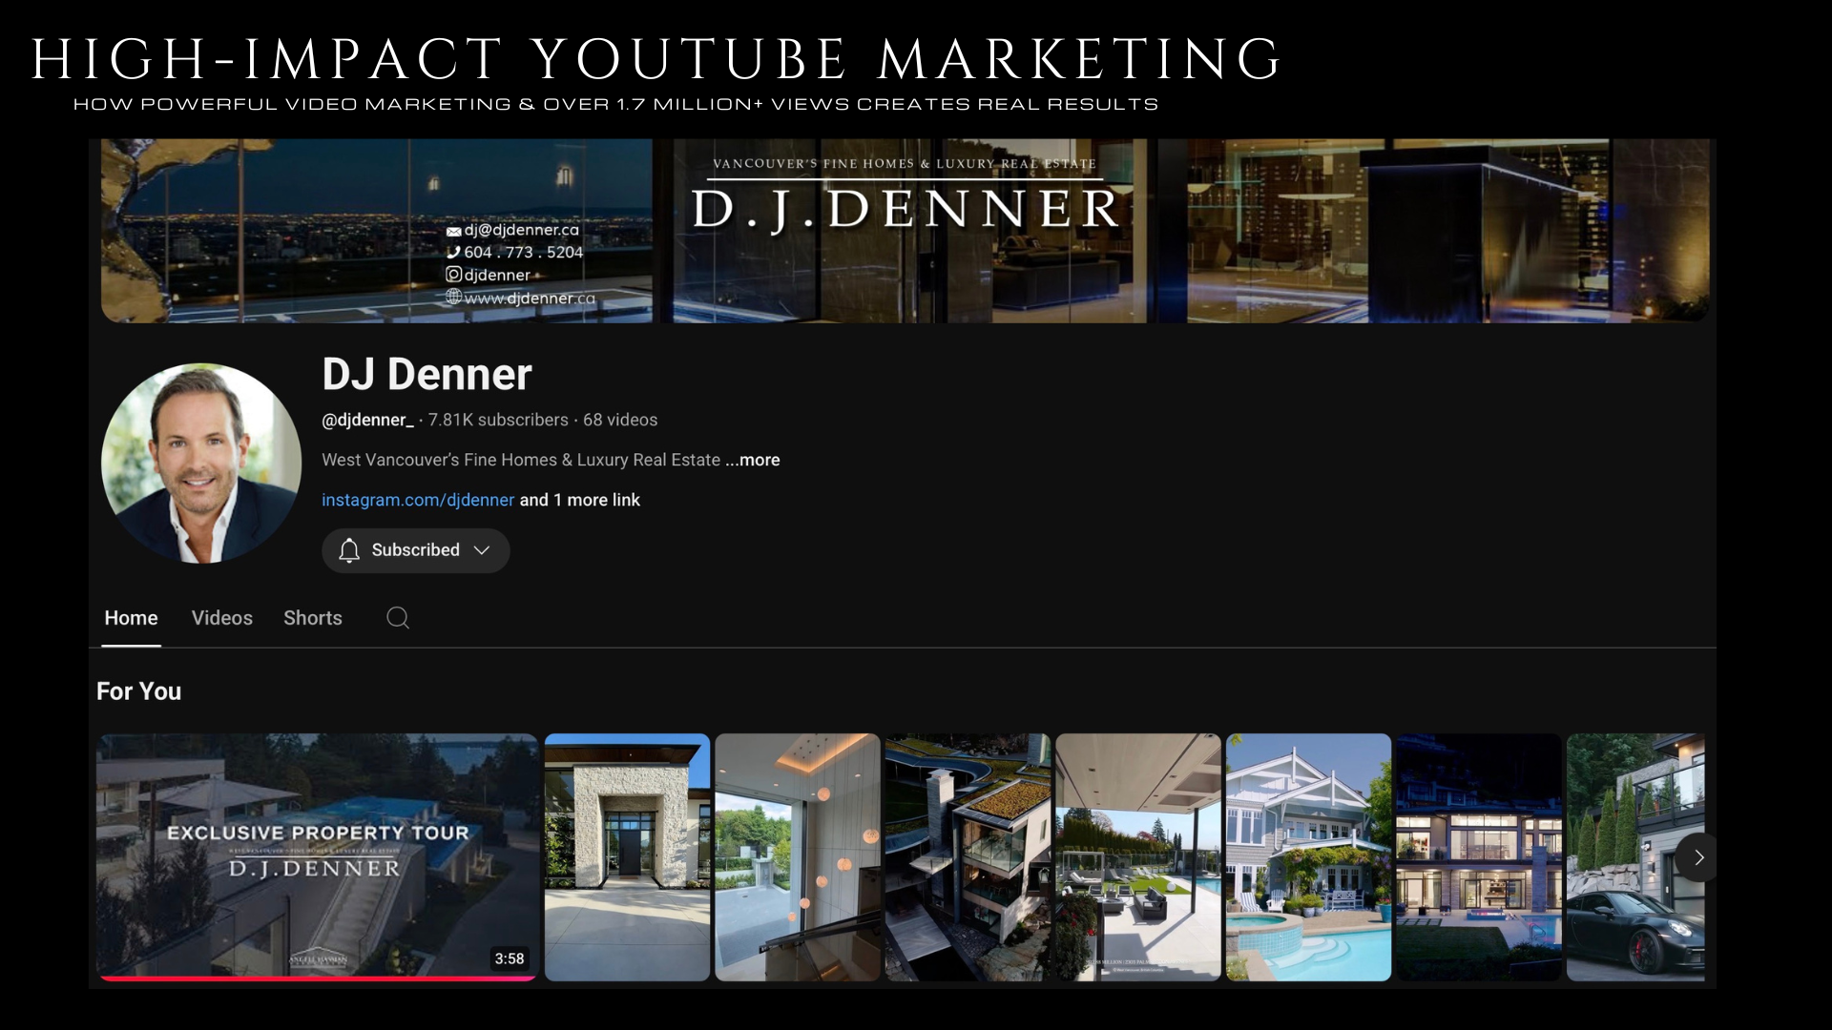Screen dimensions: 1832x1030
Task: Click DJ Denner's round profile avatar
Action: 201,463
